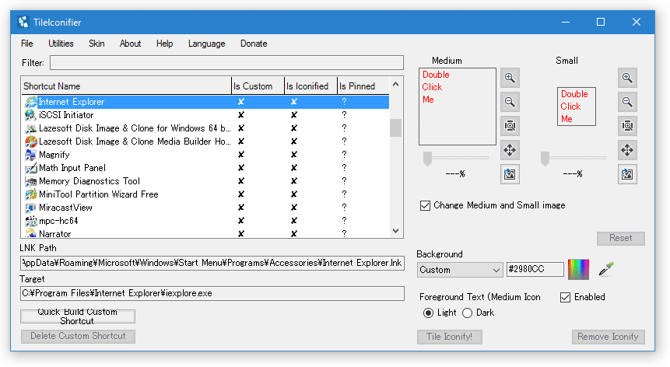Screen dimensions: 670x367
Task: Click the Internet Explorer row icon
Action: point(31,102)
